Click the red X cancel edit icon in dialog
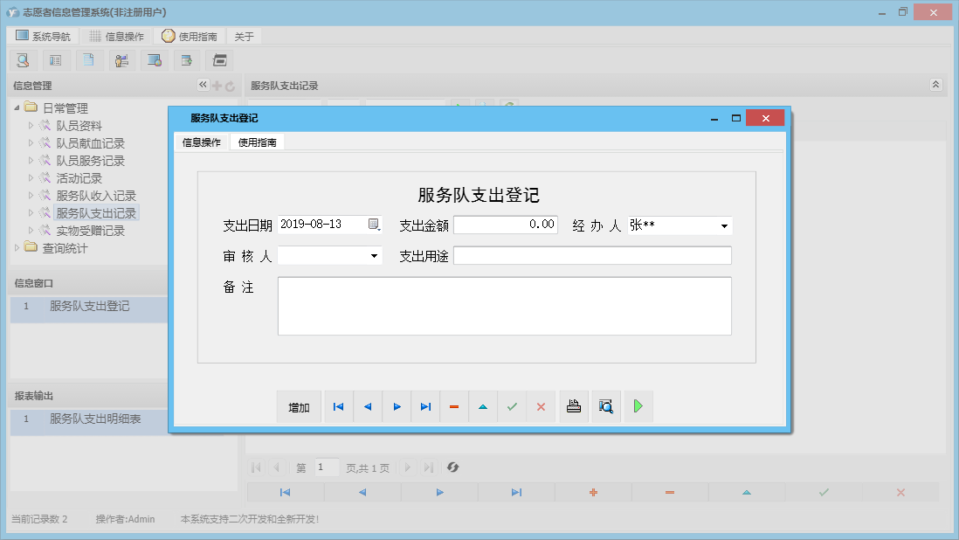 (541, 407)
